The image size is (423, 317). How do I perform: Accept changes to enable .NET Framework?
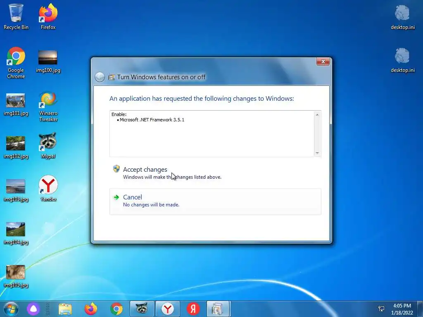point(215,173)
